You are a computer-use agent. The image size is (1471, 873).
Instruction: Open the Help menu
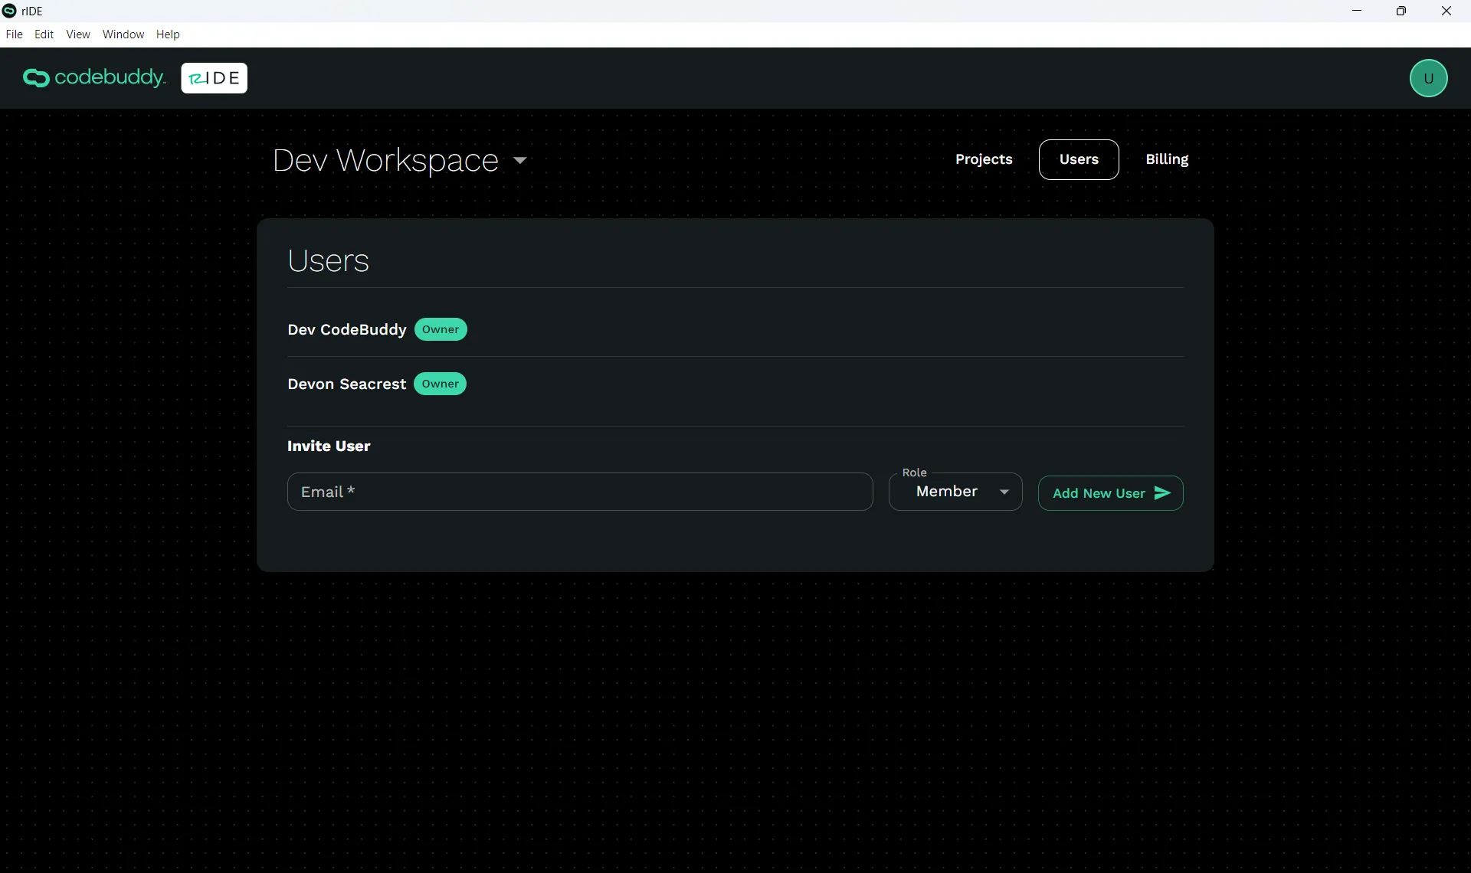(x=168, y=34)
